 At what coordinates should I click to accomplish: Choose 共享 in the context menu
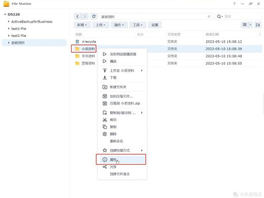click(x=123, y=167)
